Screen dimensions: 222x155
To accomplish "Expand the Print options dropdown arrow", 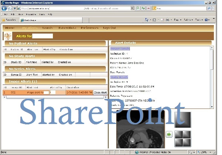I will coord(171,20).
